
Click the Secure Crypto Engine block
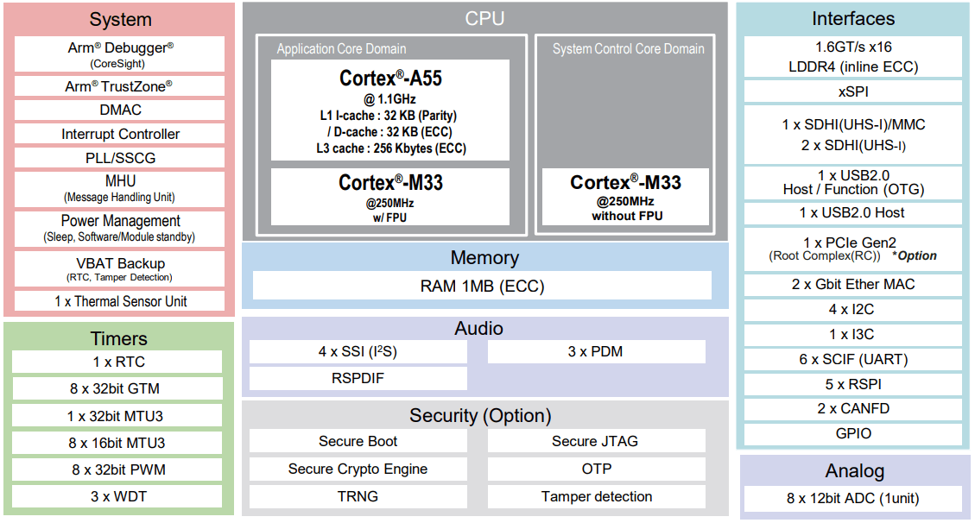coord(358,469)
